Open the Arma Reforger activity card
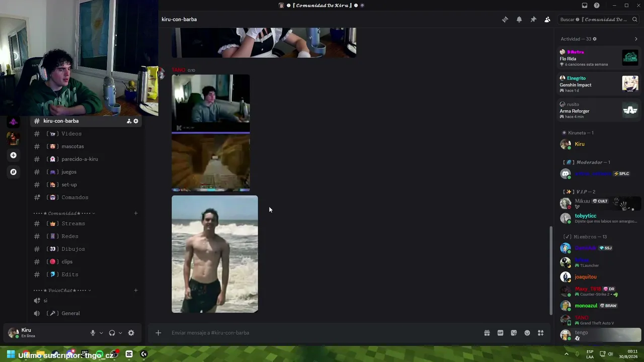Screen dimensions: 644x362 (x=599, y=110)
